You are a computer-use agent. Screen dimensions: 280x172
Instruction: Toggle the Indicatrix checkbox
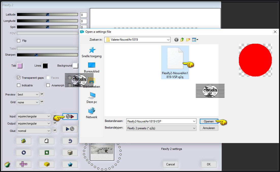coord(19,85)
